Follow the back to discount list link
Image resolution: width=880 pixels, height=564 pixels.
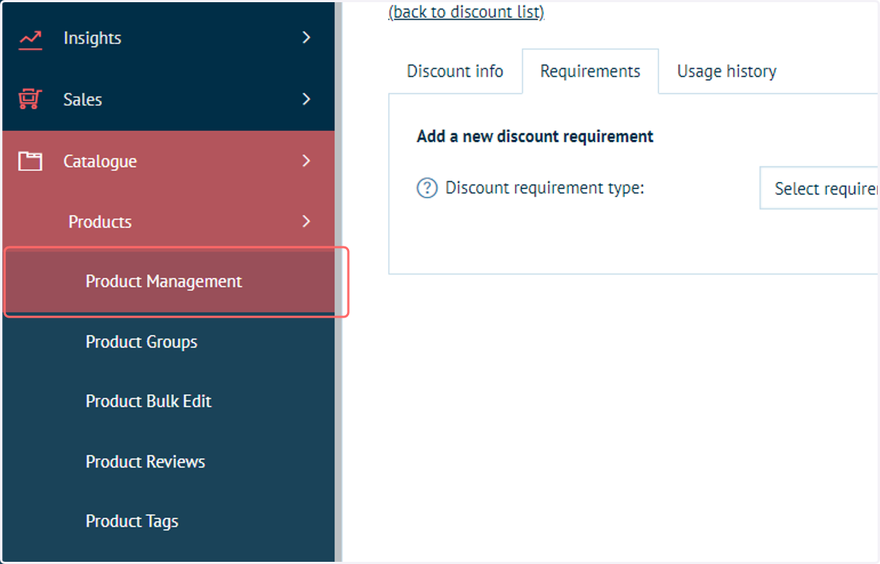point(466,12)
